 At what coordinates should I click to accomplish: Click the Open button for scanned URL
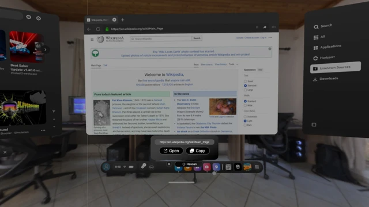[171, 151]
